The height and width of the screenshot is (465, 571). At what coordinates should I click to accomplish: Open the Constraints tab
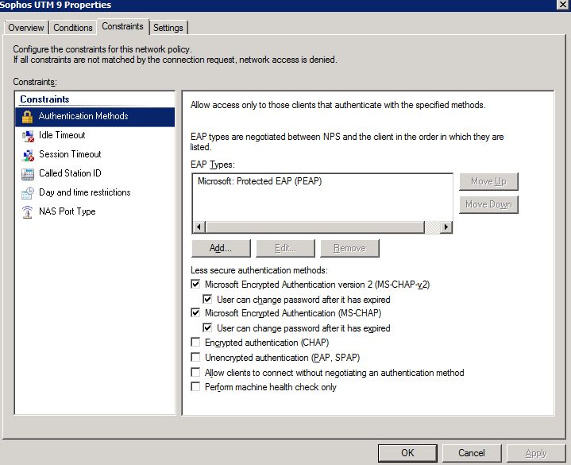[x=123, y=26]
